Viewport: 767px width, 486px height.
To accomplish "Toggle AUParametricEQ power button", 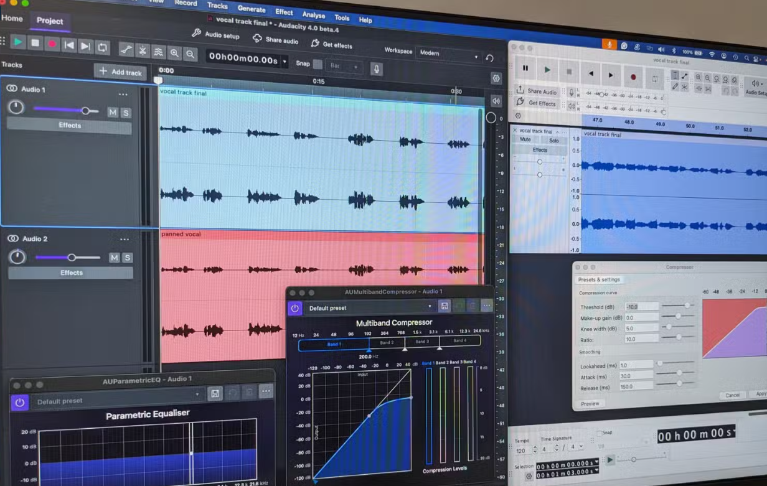I will coord(19,403).
